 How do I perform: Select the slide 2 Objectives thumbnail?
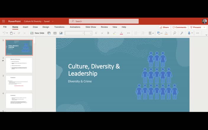coord(19,65)
